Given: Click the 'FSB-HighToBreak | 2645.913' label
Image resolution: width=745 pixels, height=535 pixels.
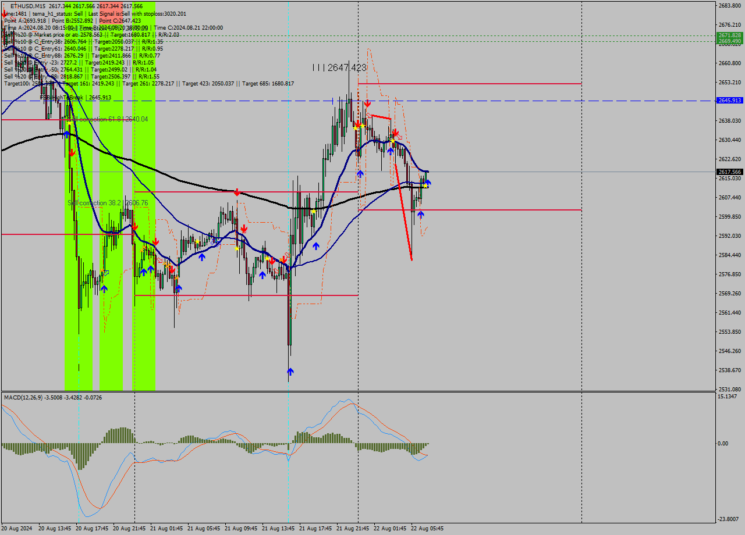Looking at the screenshot, I should coord(76,98).
